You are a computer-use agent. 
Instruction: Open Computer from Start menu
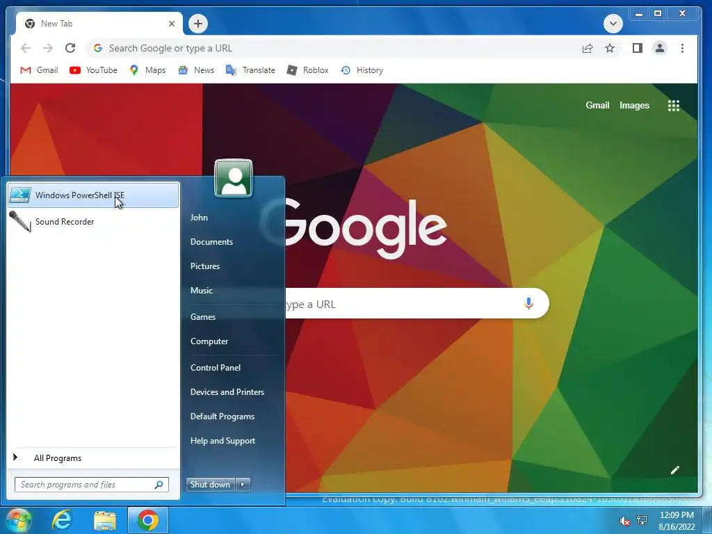209,341
